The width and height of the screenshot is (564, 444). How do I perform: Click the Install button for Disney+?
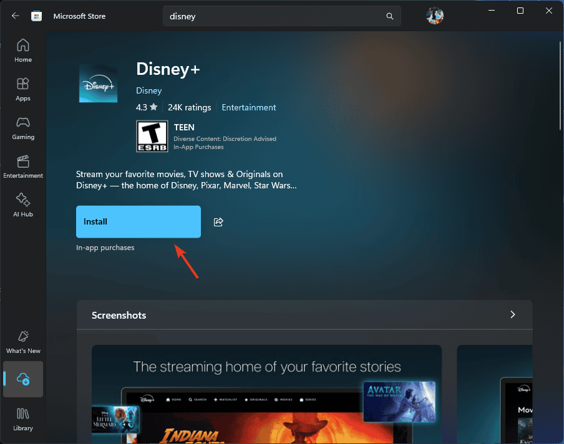tap(138, 221)
